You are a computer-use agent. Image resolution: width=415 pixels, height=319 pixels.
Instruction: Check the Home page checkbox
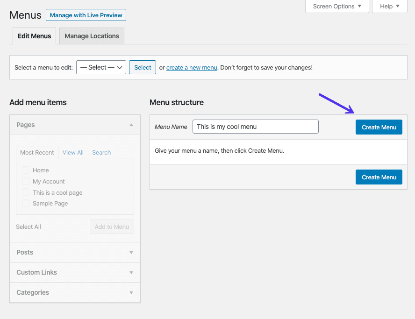[25, 170]
